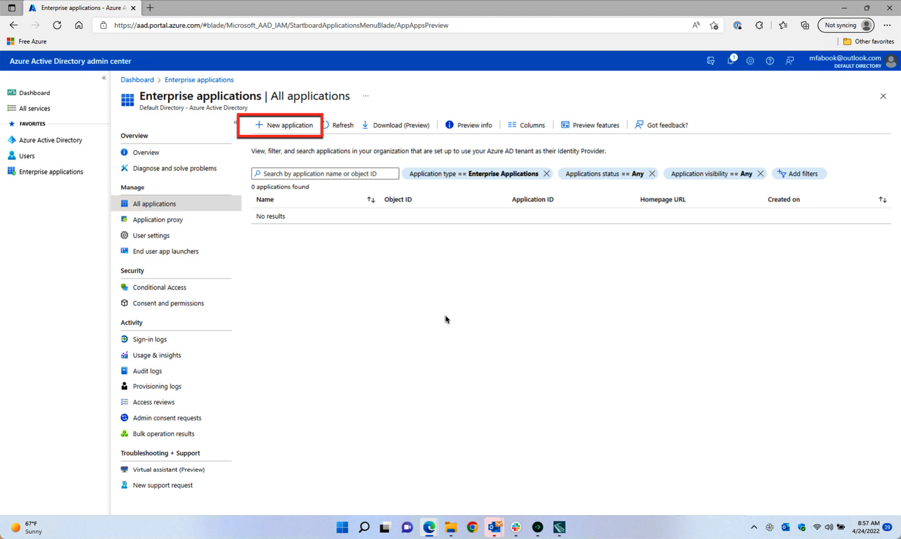
Task: Sort by Name column arrows
Action: pyautogui.click(x=371, y=200)
